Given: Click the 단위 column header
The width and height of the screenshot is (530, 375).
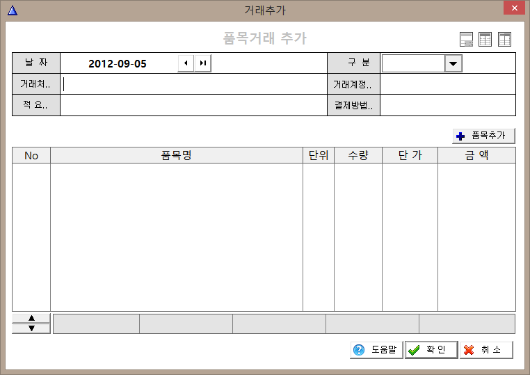Looking at the screenshot, I should coord(319,156).
